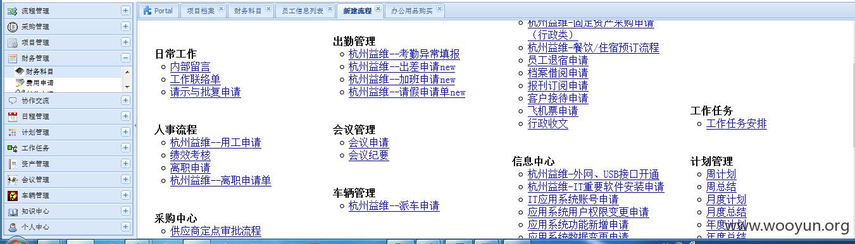Click the 工作任务 sidebar icon
Image resolution: width=855 pixels, height=244 pixels.
[12, 148]
